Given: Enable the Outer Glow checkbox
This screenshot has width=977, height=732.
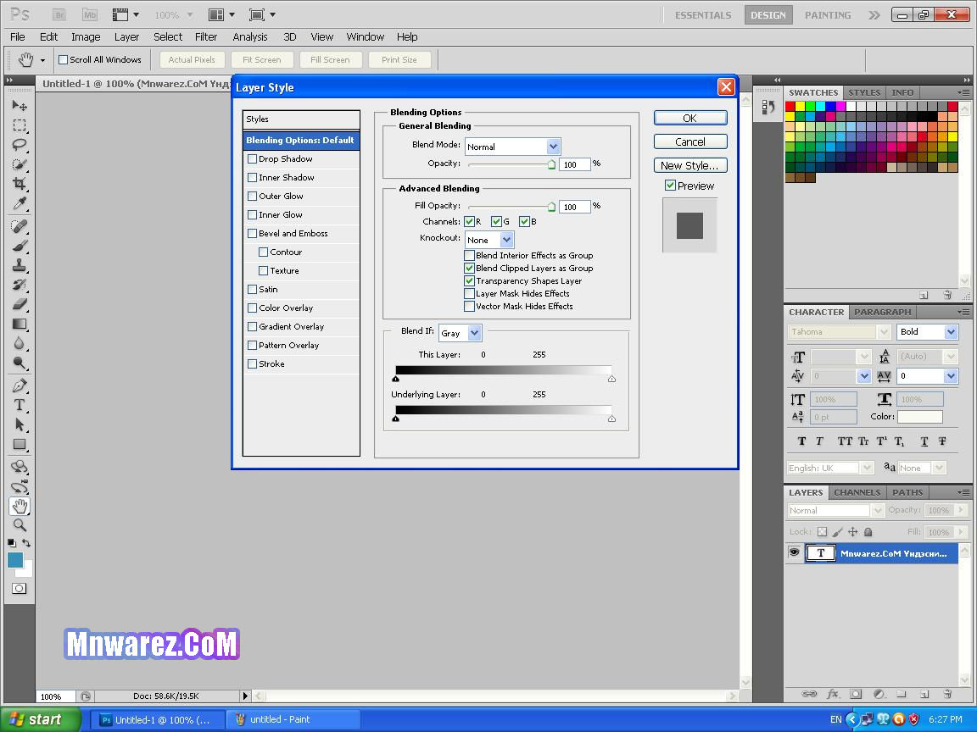Looking at the screenshot, I should (x=253, y=196).
